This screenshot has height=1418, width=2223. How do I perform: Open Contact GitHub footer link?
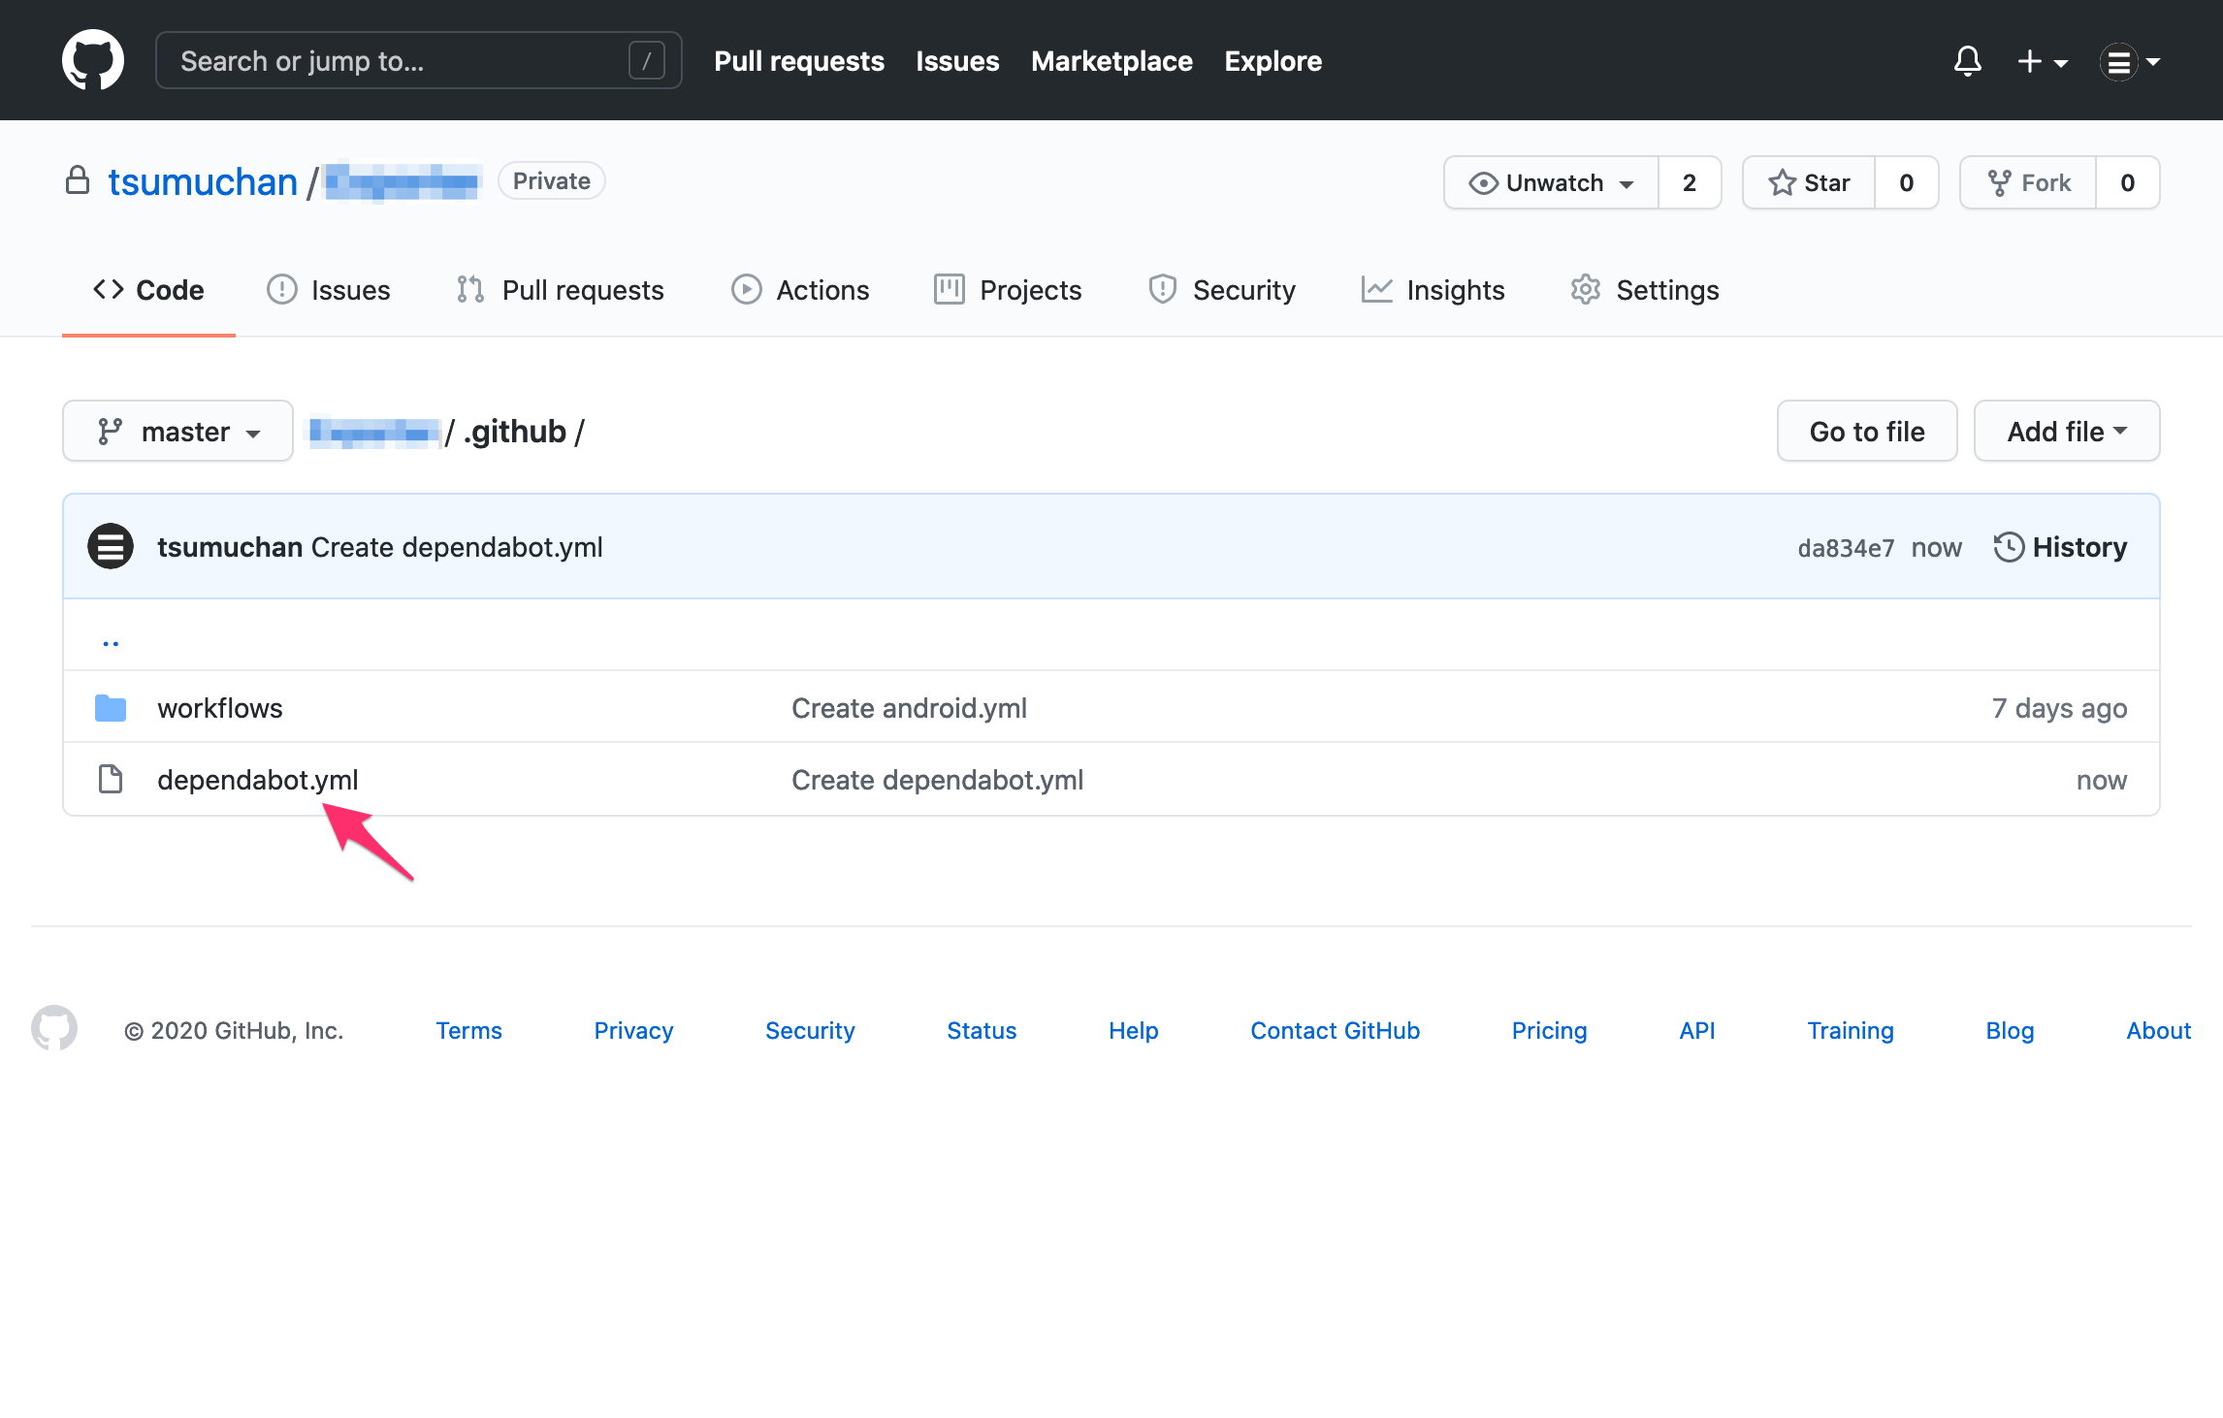[1335, 1030]
